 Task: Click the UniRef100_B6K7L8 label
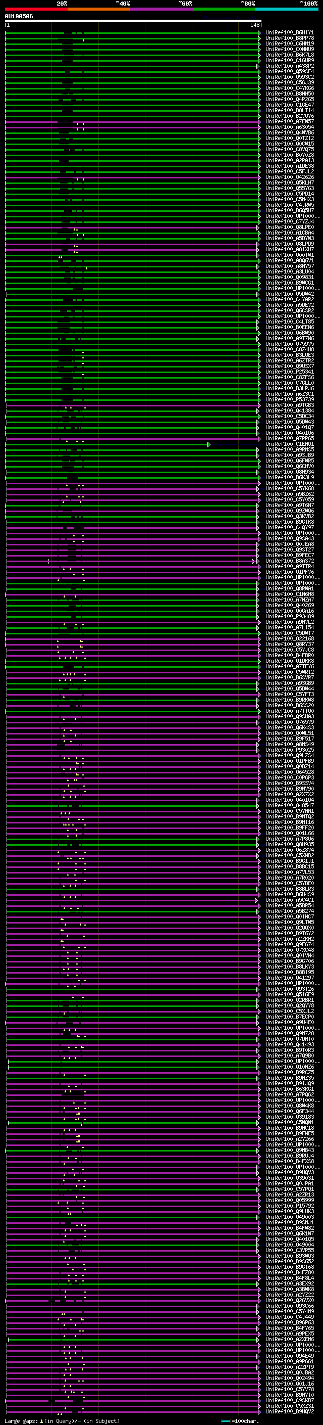pyautogui.click(x=289, y=55)
